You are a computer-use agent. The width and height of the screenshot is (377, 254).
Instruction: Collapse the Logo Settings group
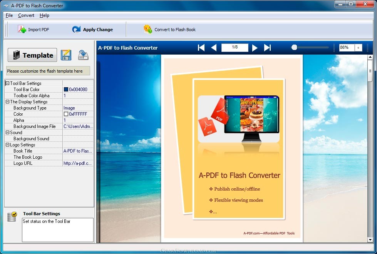[7, 145]
